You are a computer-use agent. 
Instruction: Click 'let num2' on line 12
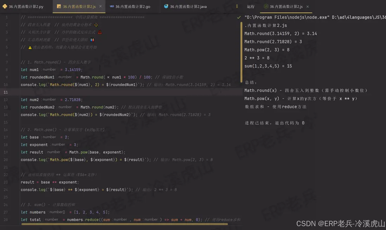point(30,100)
